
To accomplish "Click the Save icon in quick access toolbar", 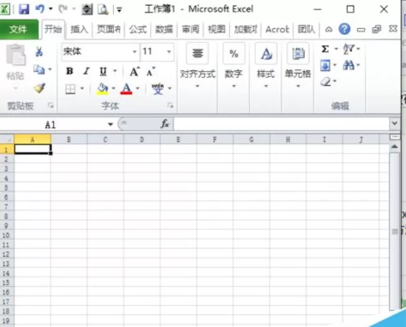I will (x=24, y=9).
